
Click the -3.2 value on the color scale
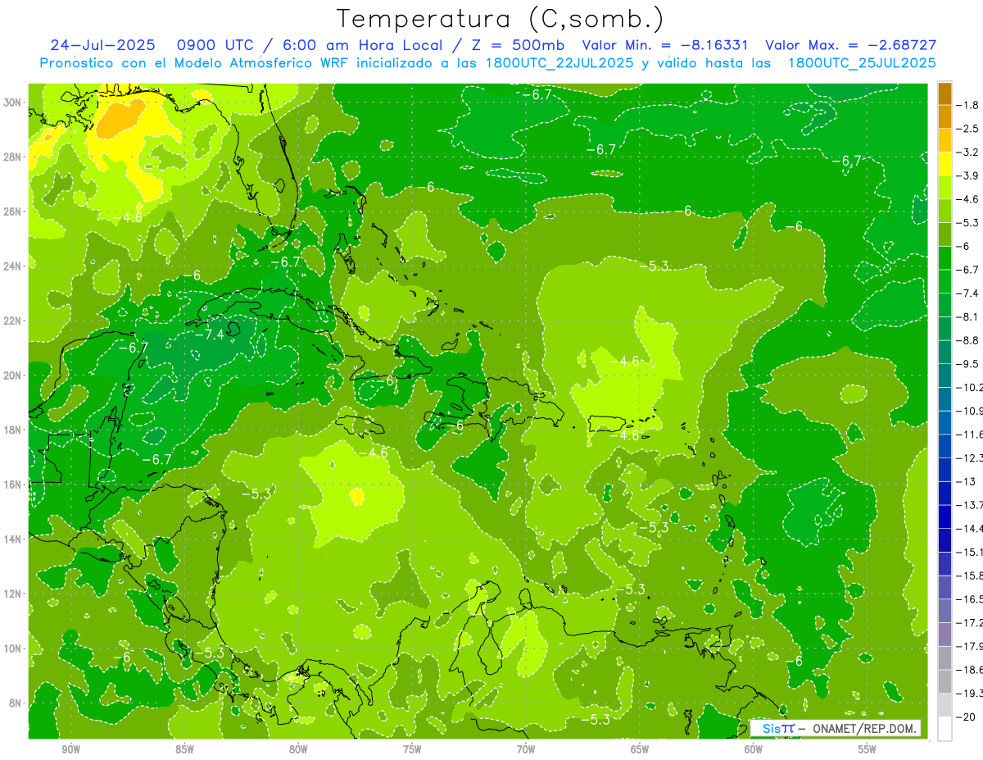click(968, 152)
